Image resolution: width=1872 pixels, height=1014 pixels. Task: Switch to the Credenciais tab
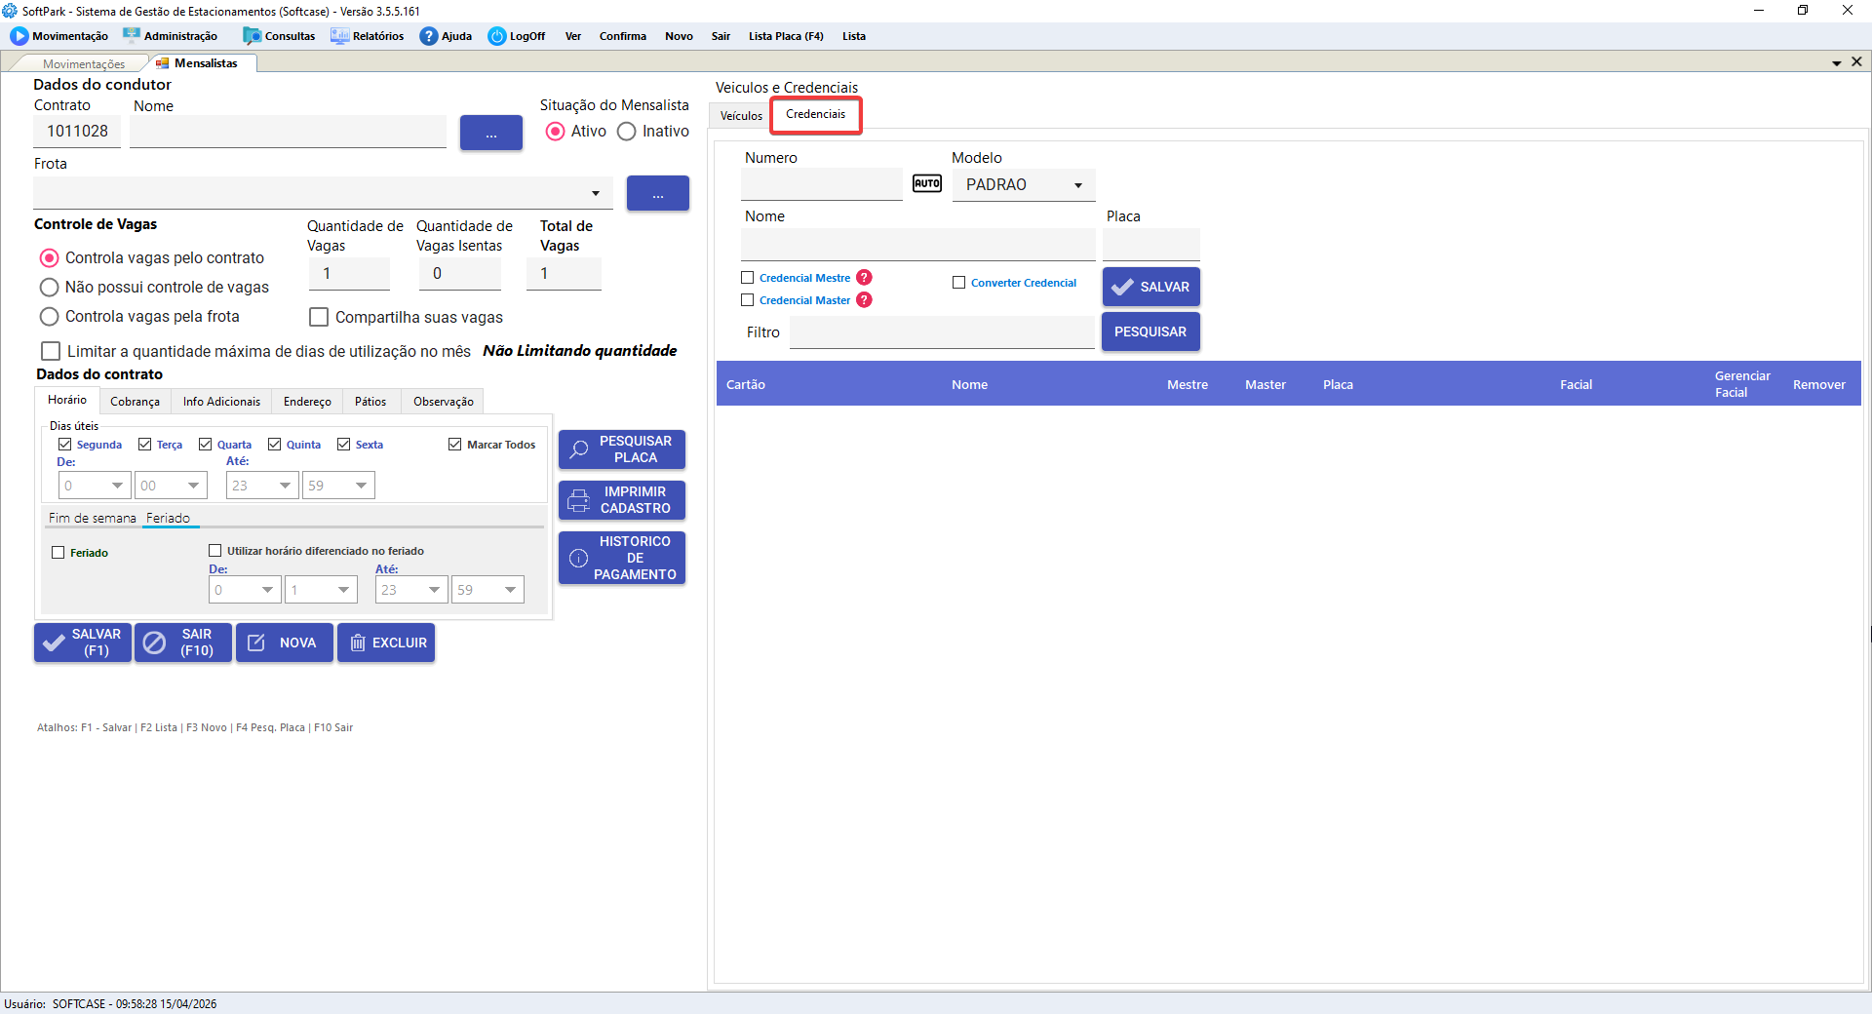coord(816,115)
